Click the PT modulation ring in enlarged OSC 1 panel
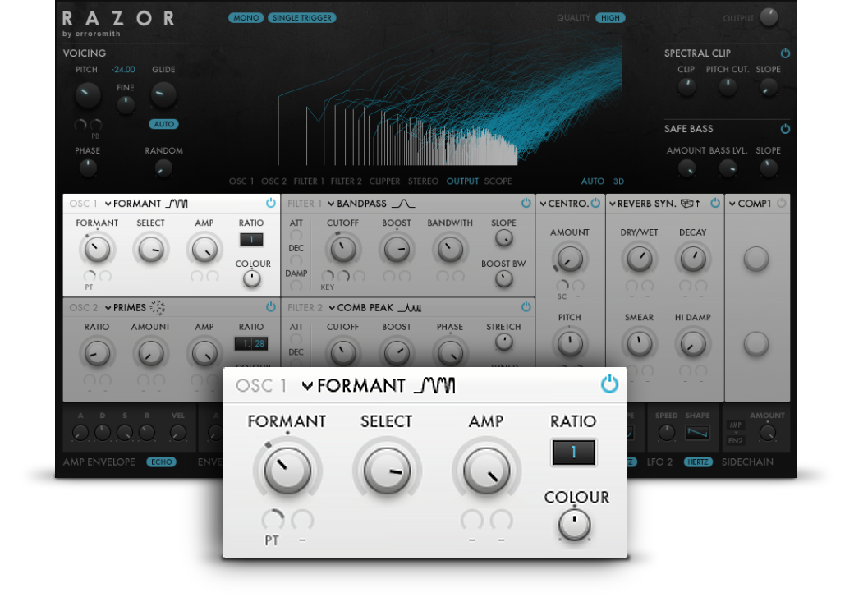 coord(273,520)
